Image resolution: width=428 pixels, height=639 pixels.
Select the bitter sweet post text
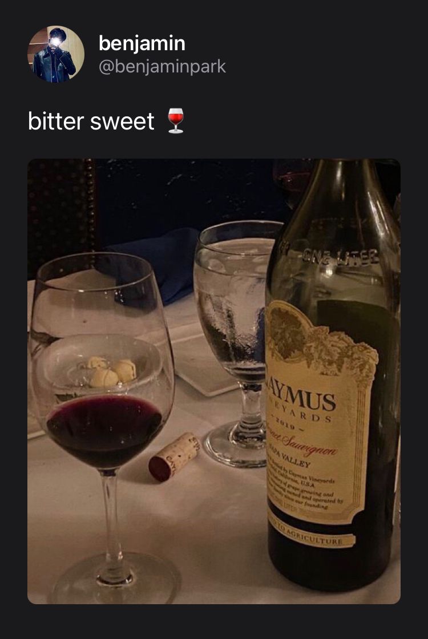click(x=91, y=122)
